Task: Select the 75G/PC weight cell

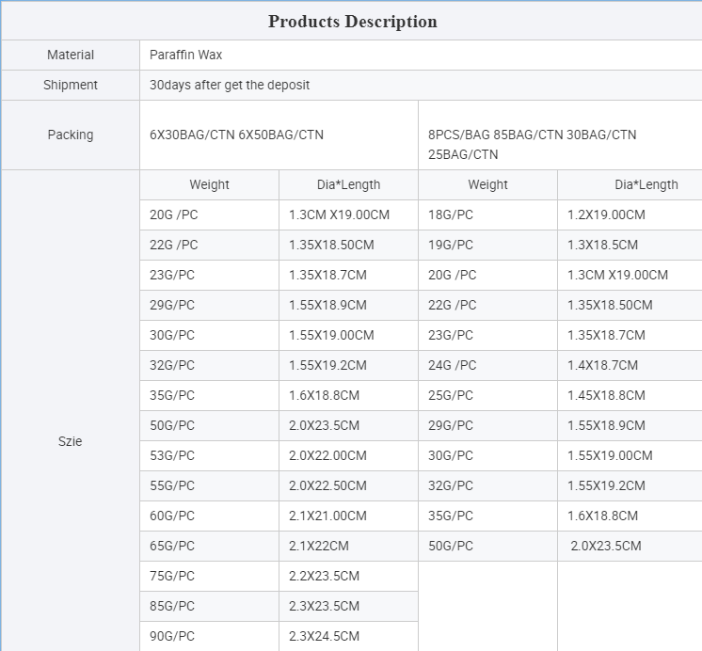Action: [209, 576]
